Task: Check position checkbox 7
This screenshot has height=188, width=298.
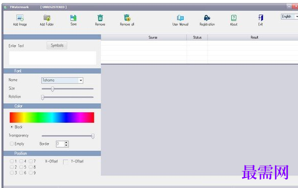Action: click(x=31, y=161)
